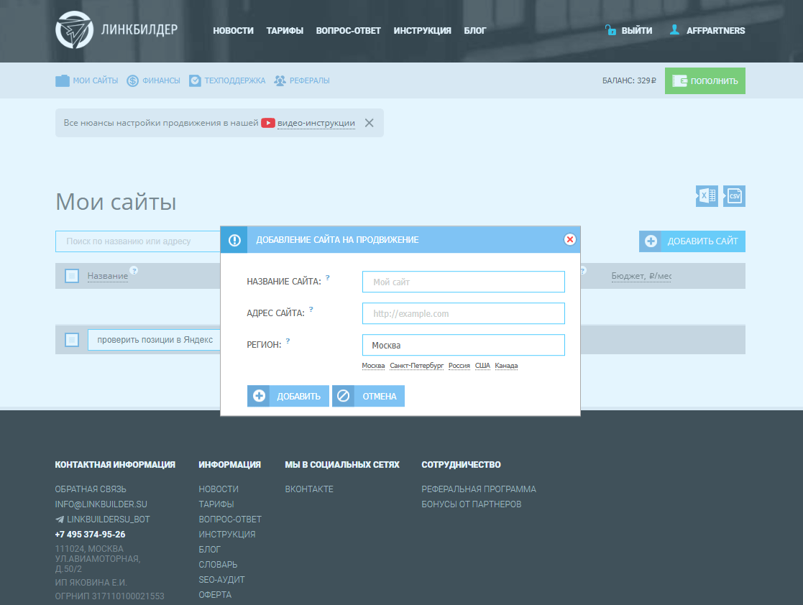This screenshot has width=803, height=605.
Task: Export sites list as CSV
Action: 734,196
